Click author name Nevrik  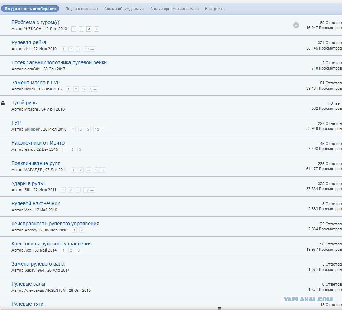[x=30, y=89]
